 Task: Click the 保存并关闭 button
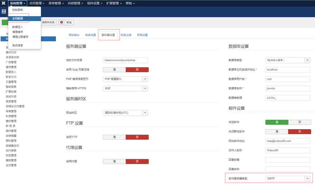pos(48,22)
